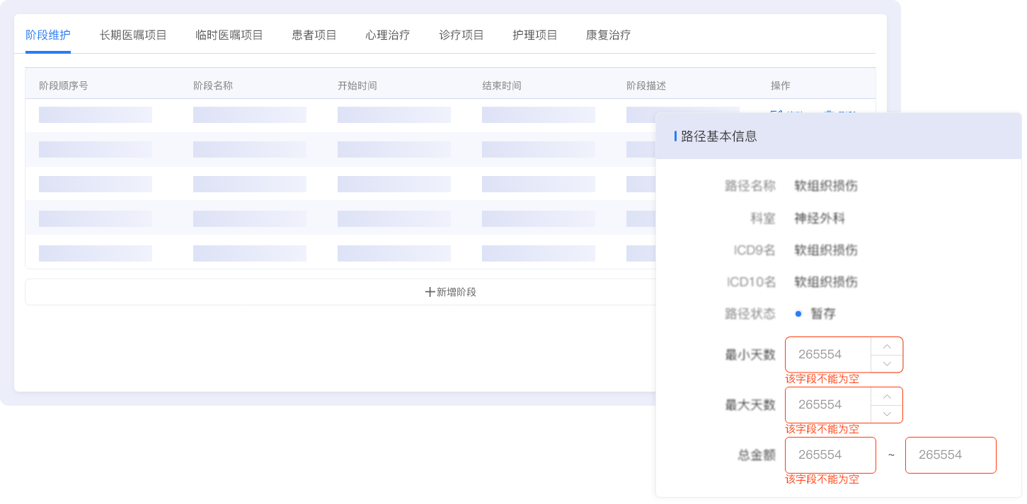Increase 最大天数 with the up arrow
Viewport: 1027px width, 504px height.
coord(886,397)
